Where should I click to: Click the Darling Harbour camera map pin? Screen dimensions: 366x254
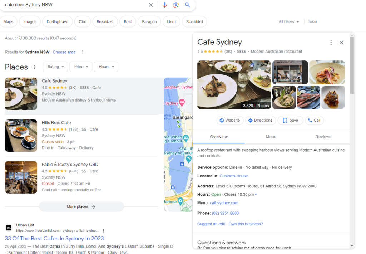tap(180, 201)
